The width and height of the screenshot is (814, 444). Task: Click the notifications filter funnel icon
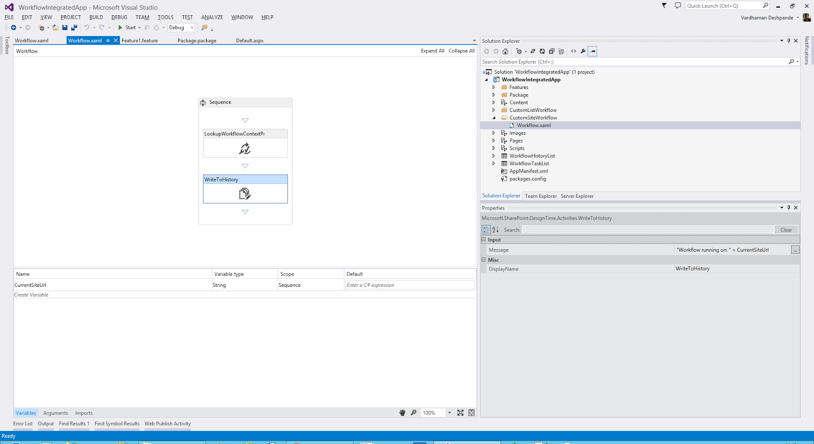click(664, 6)
